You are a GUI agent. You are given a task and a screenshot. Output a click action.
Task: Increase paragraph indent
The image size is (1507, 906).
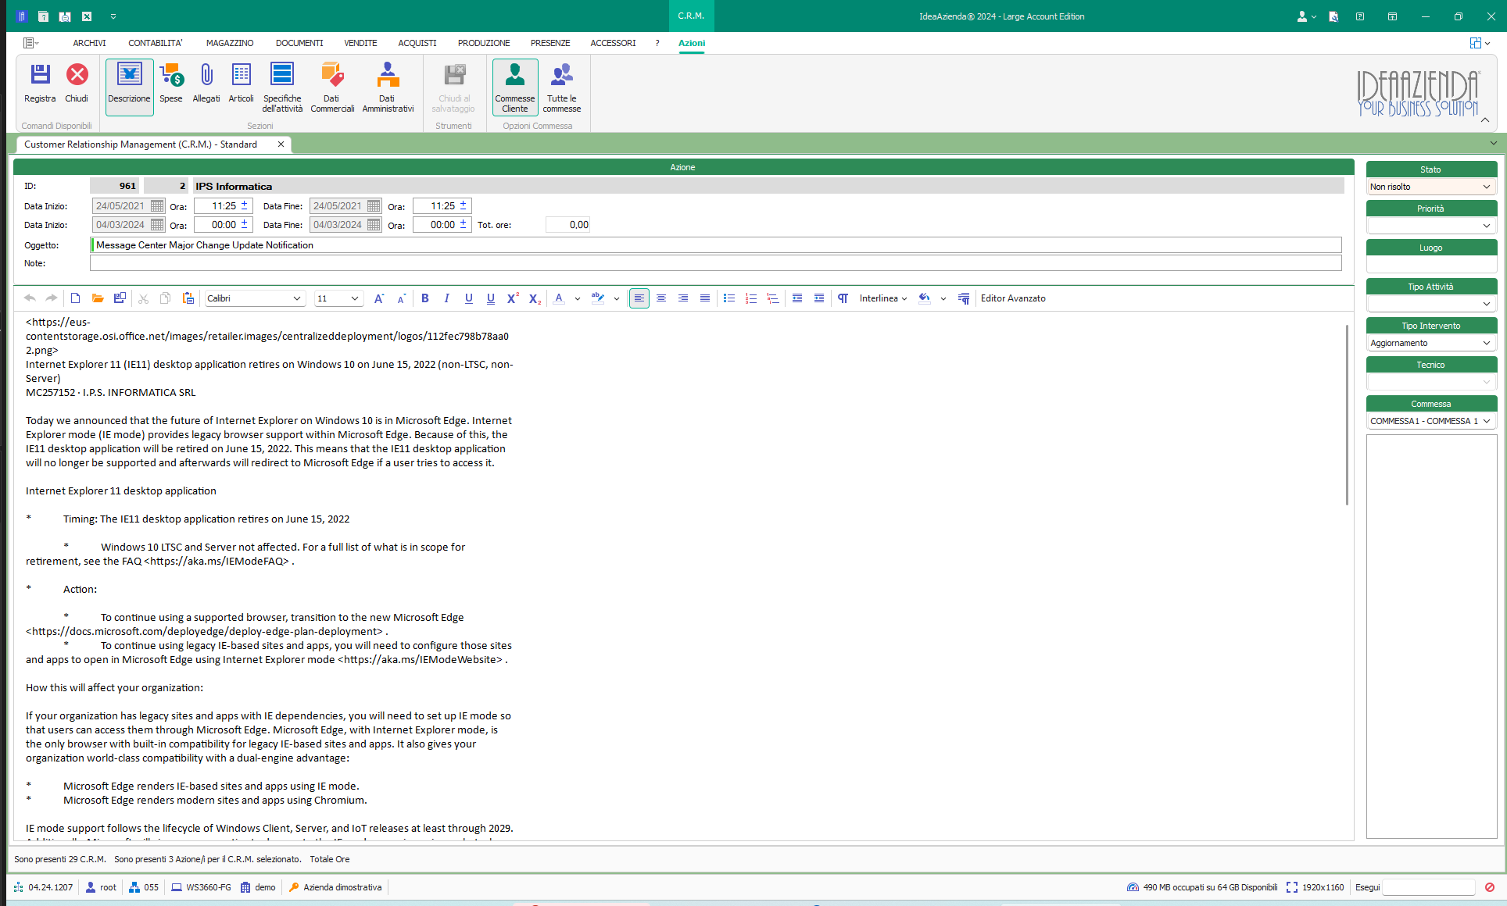819,298
